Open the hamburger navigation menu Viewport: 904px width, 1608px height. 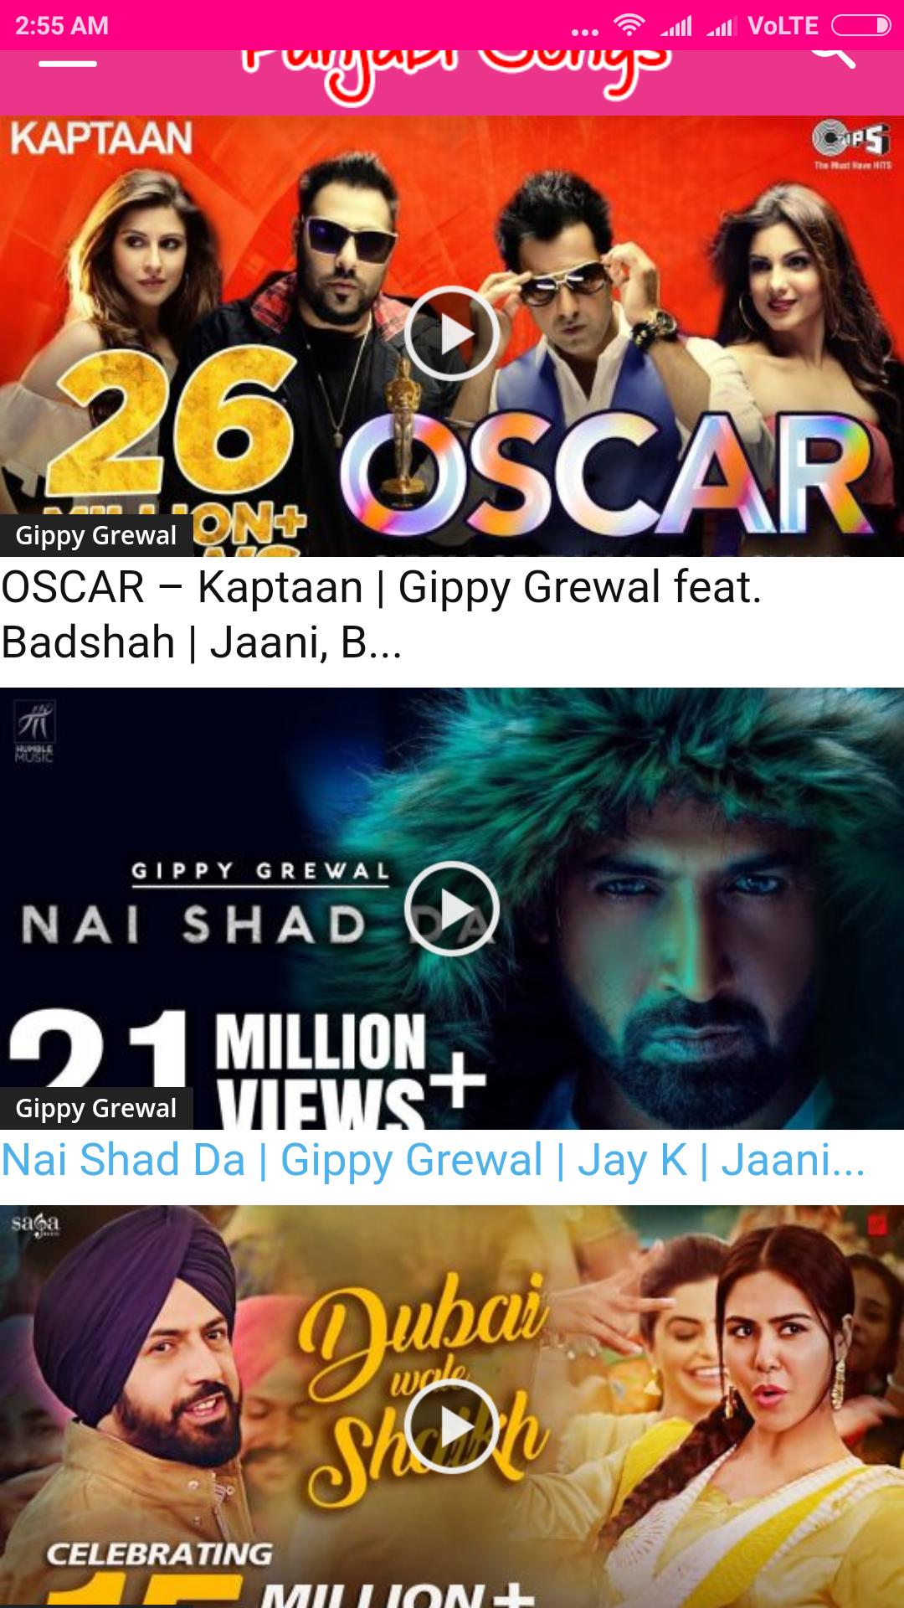(68, 64)
